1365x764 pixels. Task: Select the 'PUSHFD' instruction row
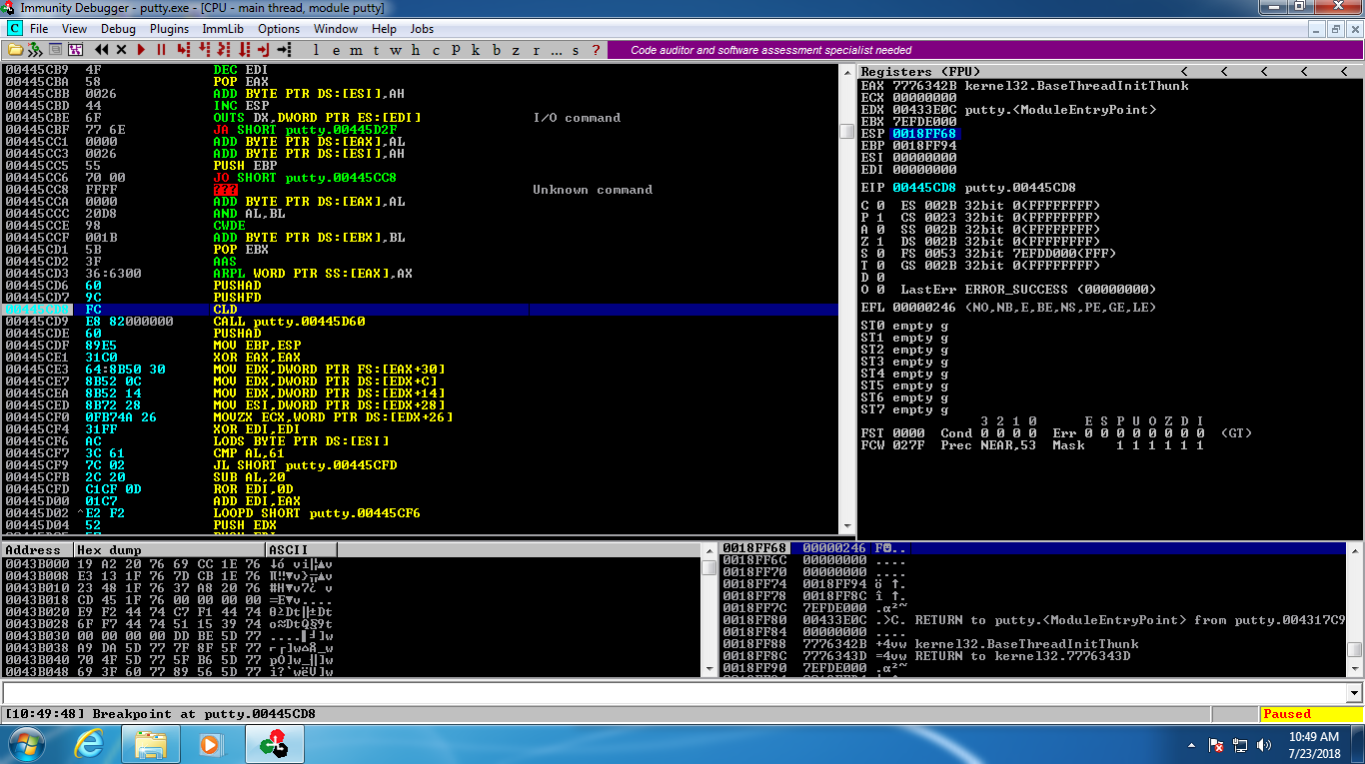[x=421, y=298]
